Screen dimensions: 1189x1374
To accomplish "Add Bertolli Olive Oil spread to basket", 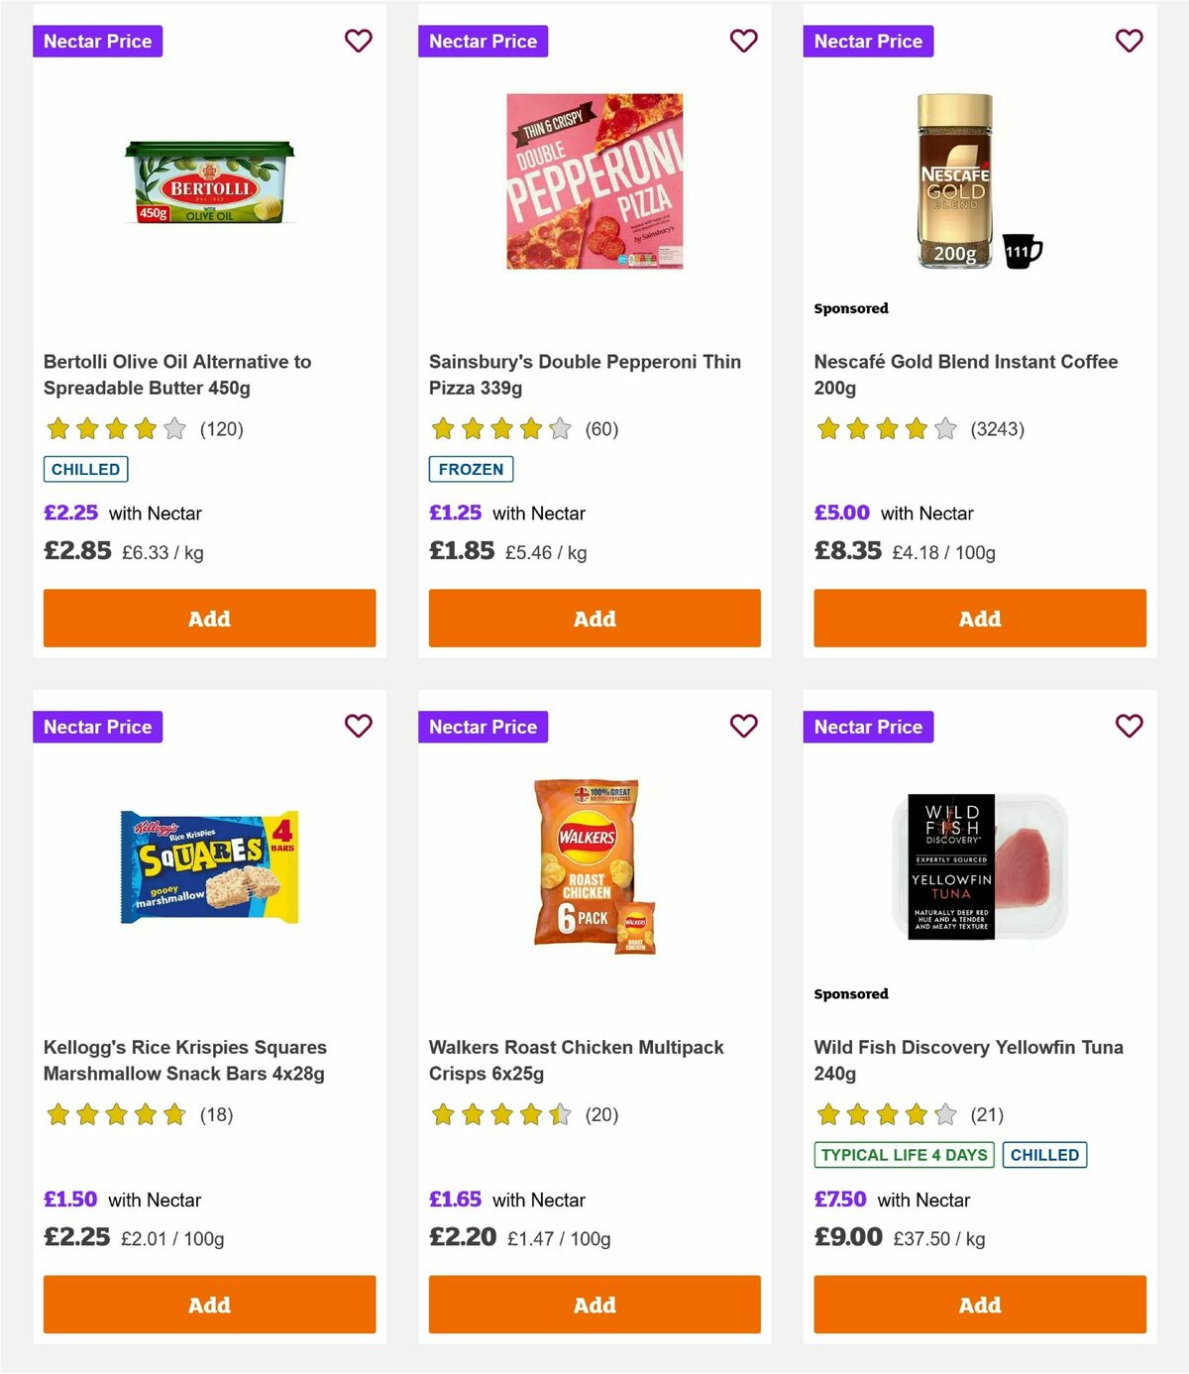I will (x=209, y=618).
